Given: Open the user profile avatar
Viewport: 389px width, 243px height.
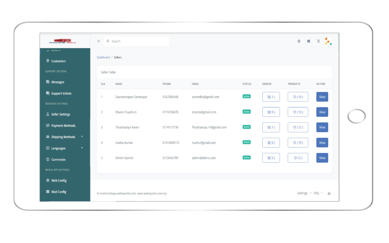Looking at the screenshot, I should click(x=327, y=41).
